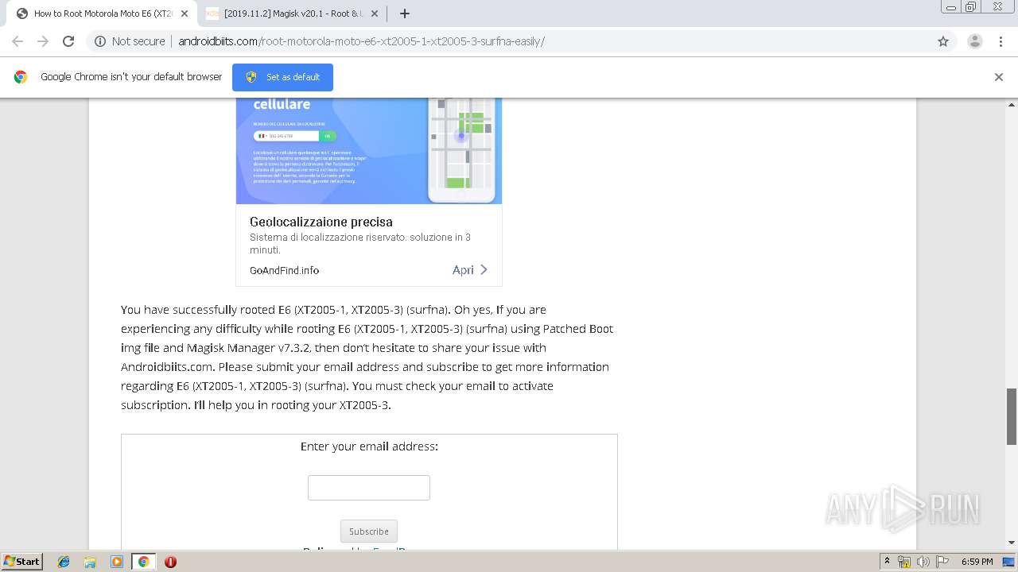Click the Apri link in the ad
Screen dimensions: 1018x572
pos(463,270)
